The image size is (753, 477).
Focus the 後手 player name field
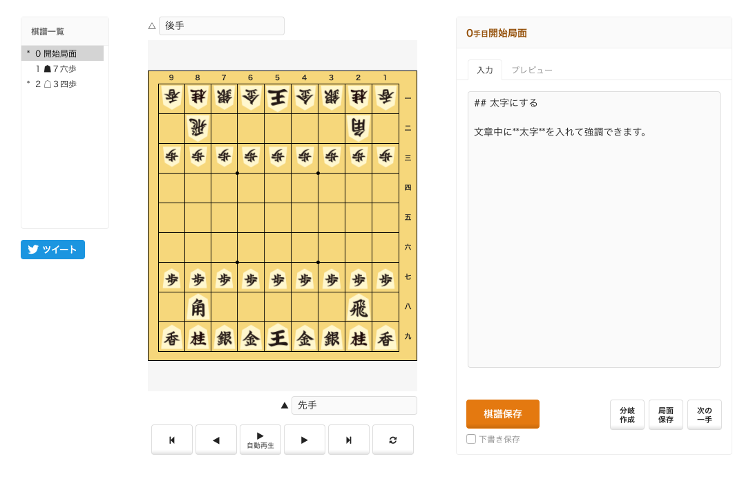pos(221,26)
